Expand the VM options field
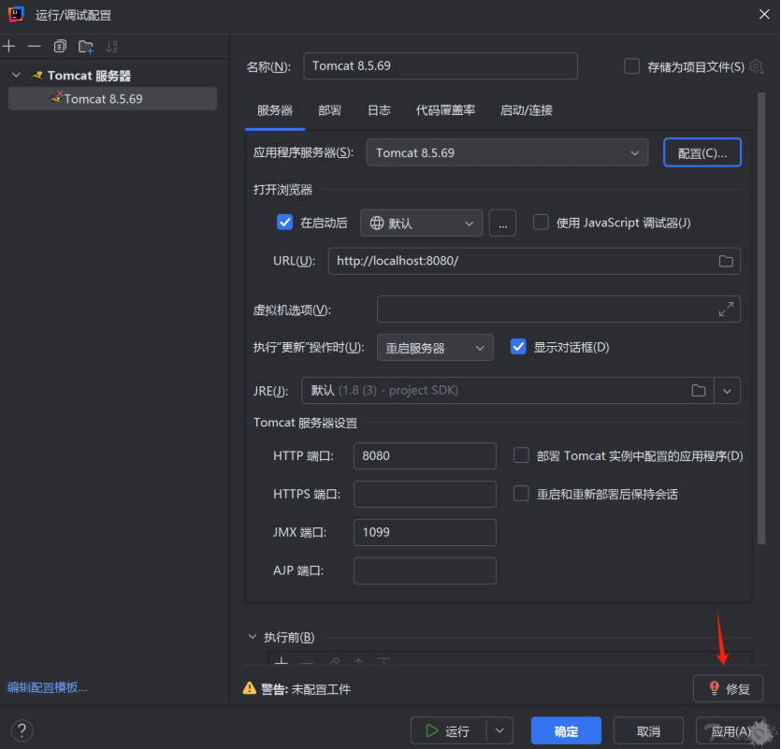This screenshot has height=749, width=781. click(726, 309)
